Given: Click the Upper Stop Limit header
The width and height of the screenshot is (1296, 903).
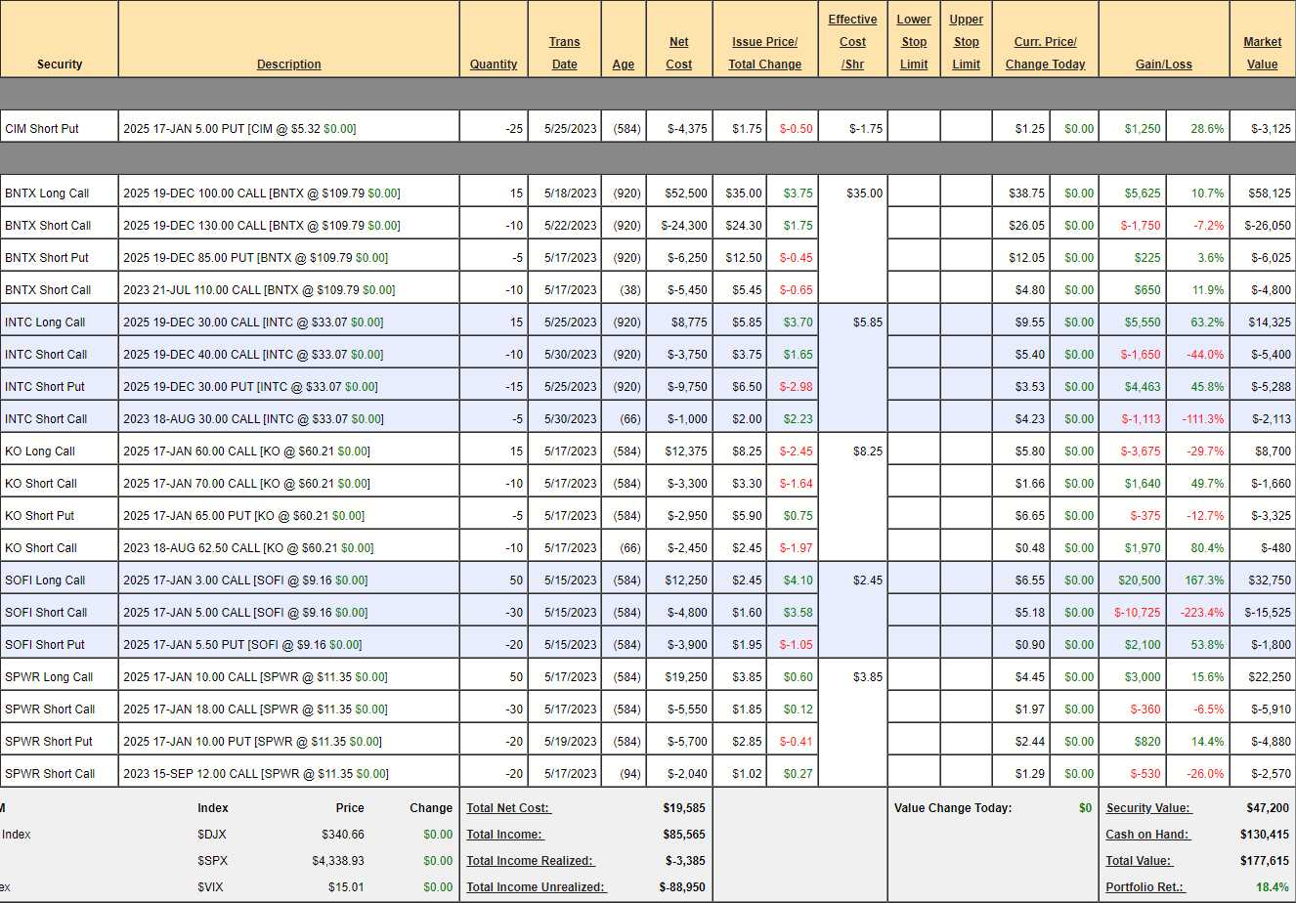Looking at the screenshot, I should click(966, 42).
